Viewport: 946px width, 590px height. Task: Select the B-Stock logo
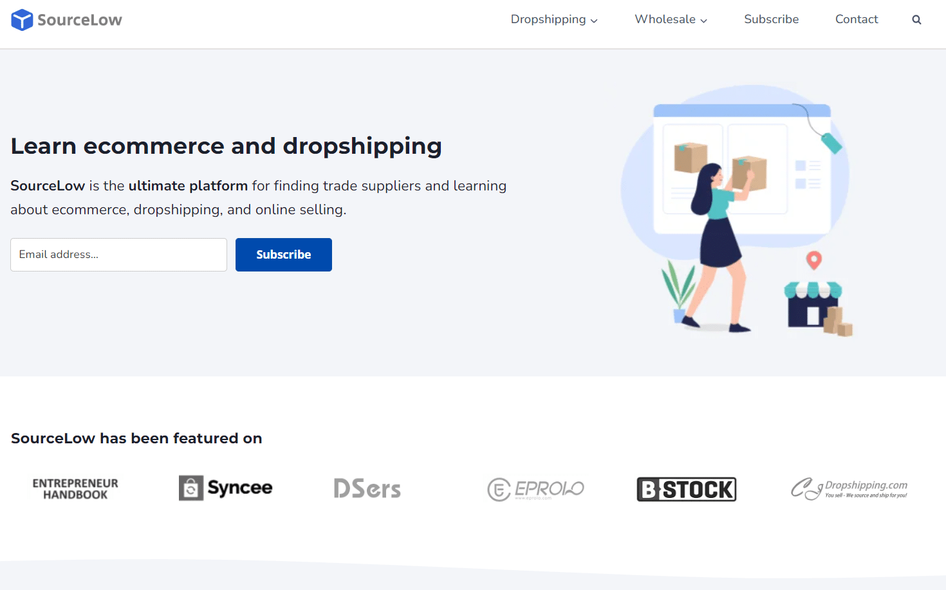click(x=686, y=489)
